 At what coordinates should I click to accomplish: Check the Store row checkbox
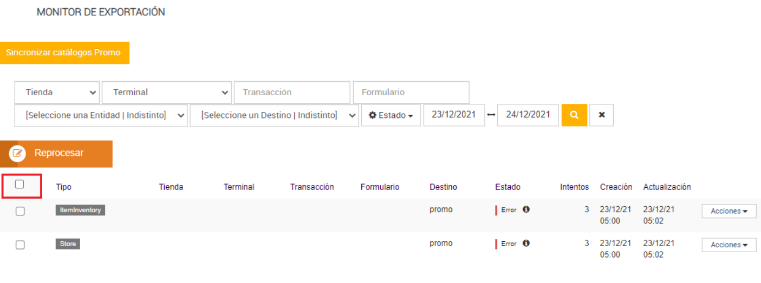(x=20, y=245)
